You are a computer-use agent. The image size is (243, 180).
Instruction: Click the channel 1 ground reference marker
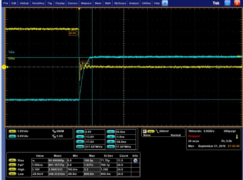coord(4,67)
